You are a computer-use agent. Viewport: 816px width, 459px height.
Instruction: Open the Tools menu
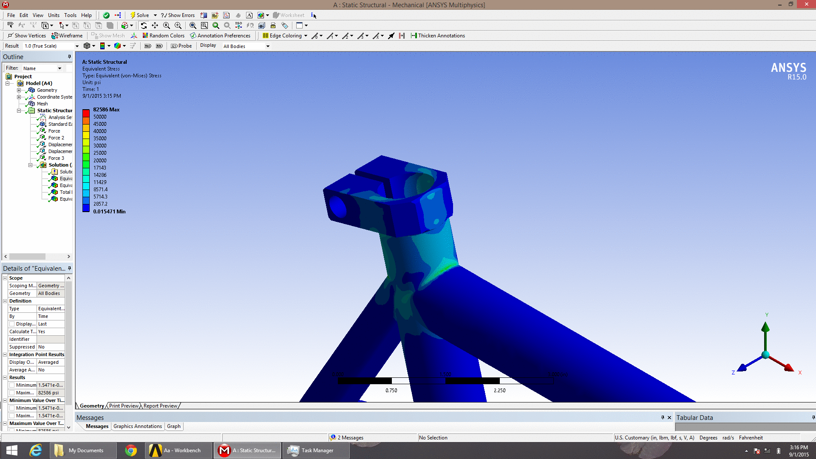click(70, 15)
